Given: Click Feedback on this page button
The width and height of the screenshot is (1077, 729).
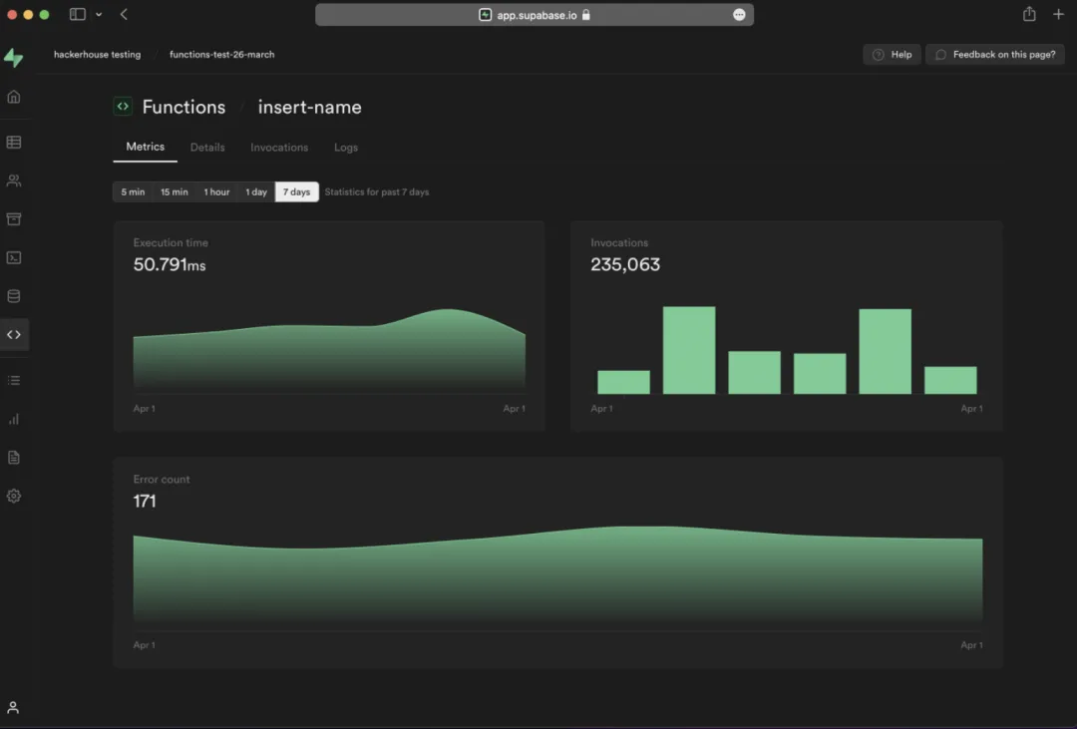Looking at the screenshot, I should point(994,55).
